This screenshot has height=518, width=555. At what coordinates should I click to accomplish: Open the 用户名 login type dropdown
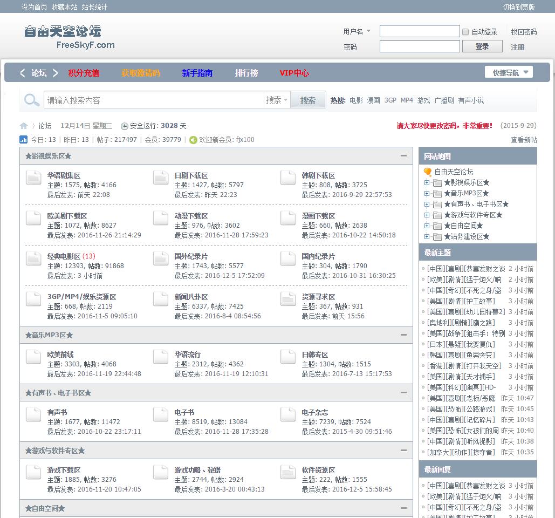coord(357,31)
